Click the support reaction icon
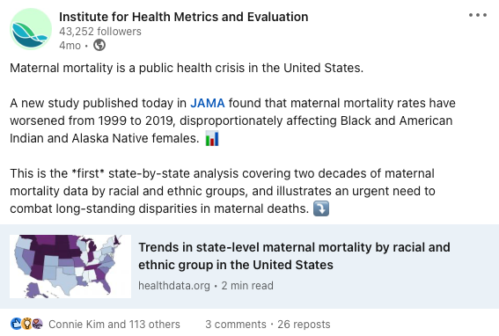Viewport: 499px width, 336px height. [38, 324]
